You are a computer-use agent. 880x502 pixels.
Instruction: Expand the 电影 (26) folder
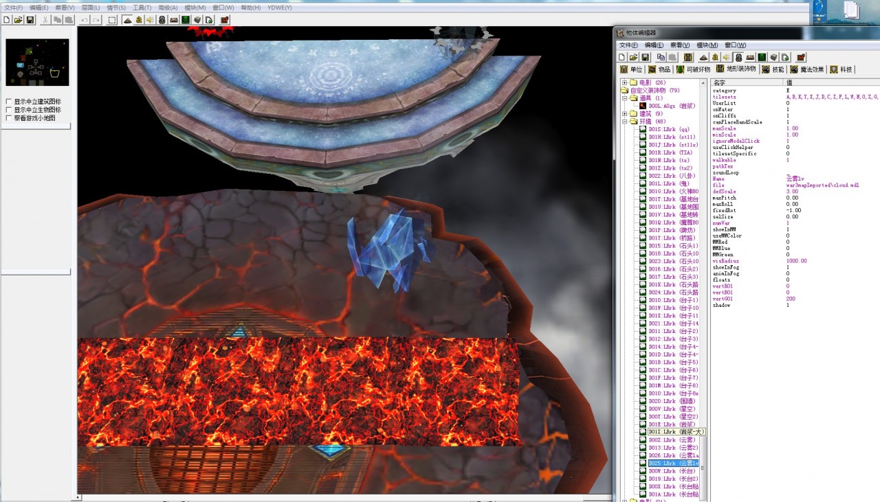(624, 82)
